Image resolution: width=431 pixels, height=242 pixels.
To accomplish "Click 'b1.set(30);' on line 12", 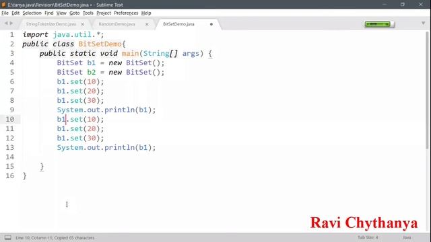I will pyautogui.click(x=81, y=138).
